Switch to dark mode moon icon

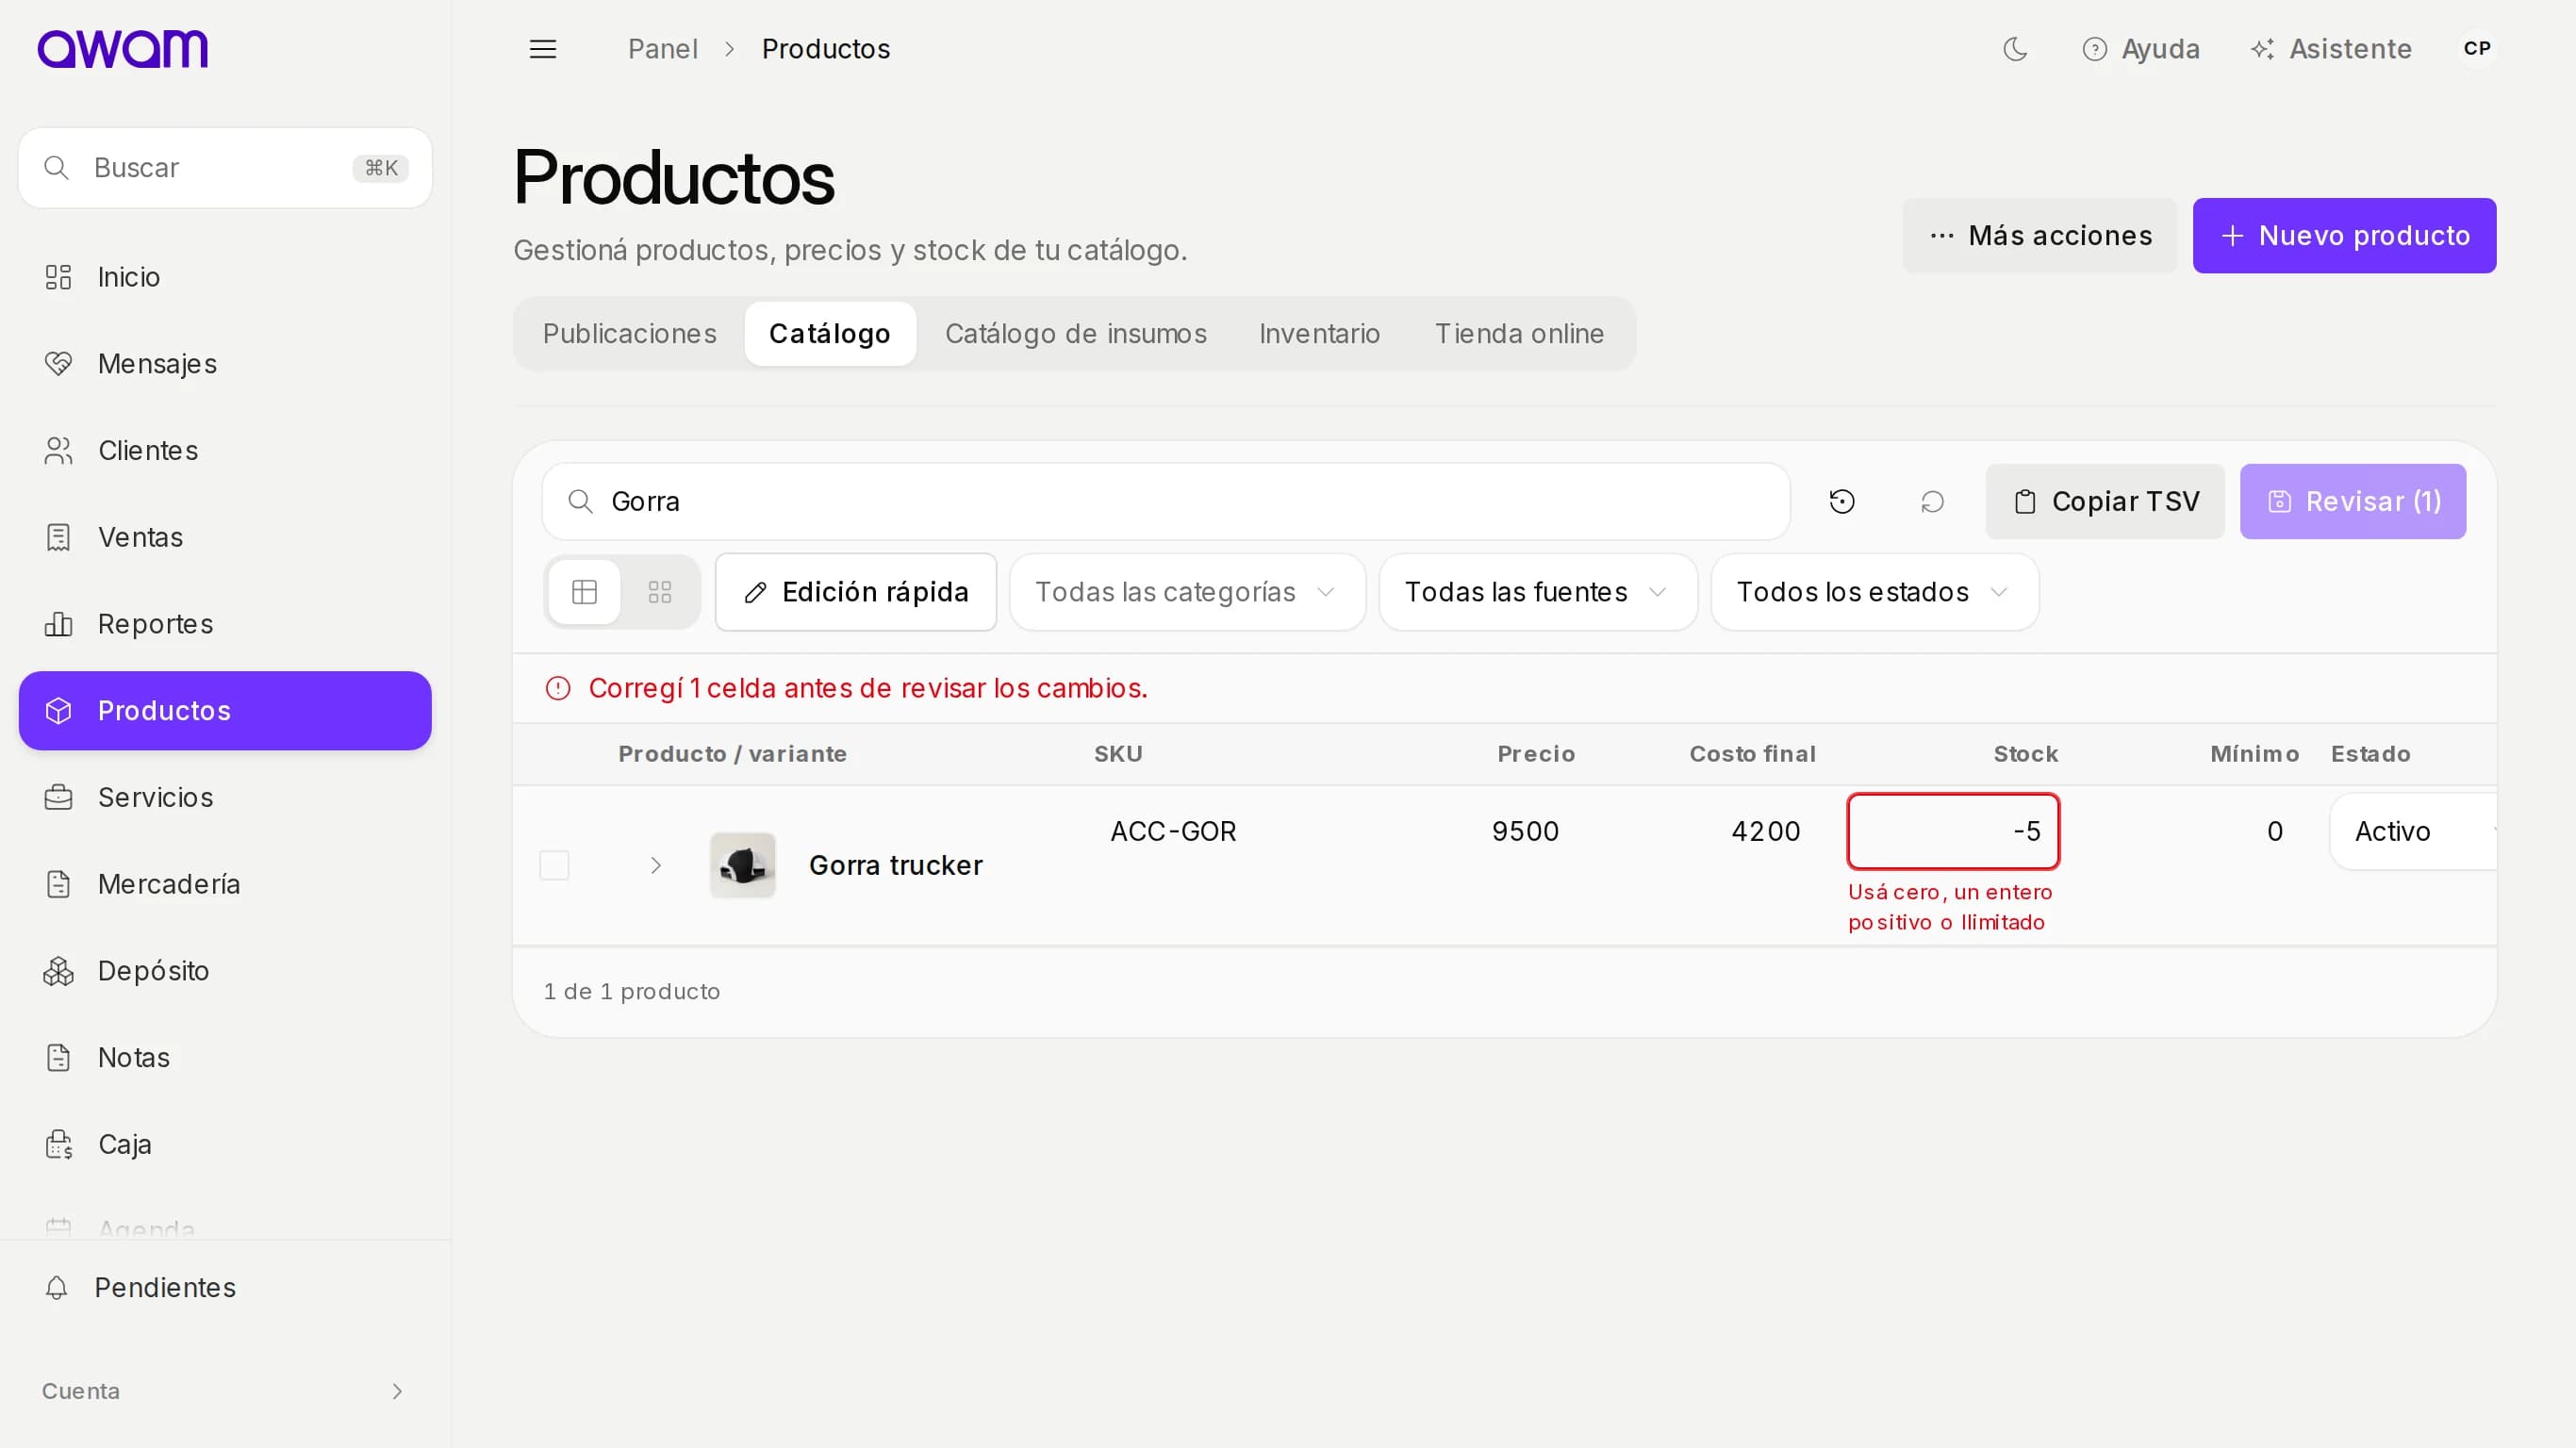(x=2015, y=49)
